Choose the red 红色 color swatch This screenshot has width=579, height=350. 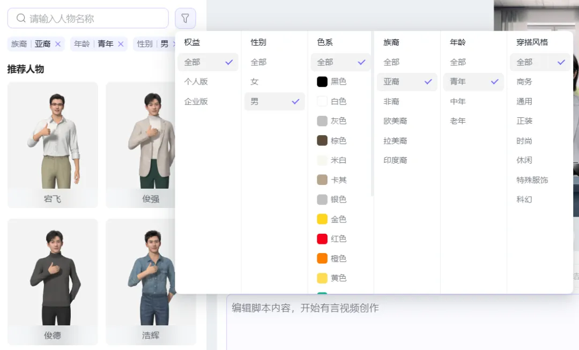(322, 239)
